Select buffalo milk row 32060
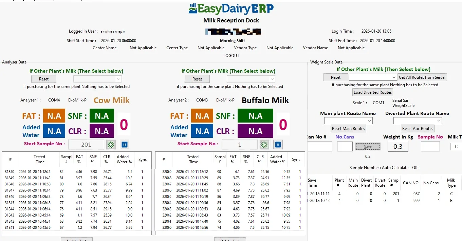Screen dimensions: 462x241 (x=230, y=227)
